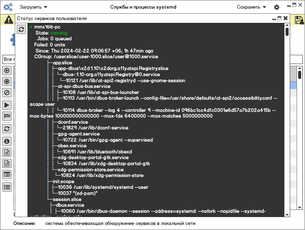This screenshot has width=305, height=230.
Task: Click the Описание service description text
Action: coord(120,224)
